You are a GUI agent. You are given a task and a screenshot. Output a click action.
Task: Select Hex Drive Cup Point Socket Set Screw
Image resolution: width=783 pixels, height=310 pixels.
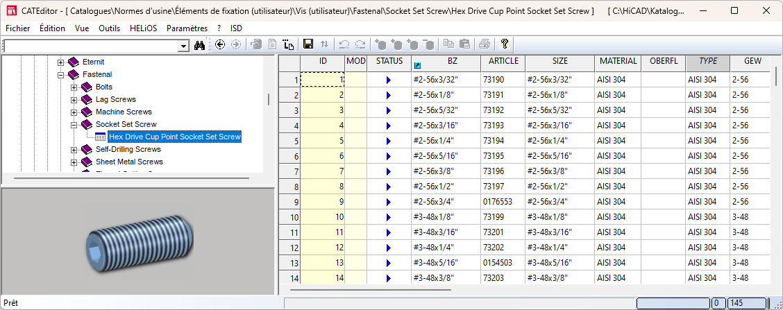174,137
